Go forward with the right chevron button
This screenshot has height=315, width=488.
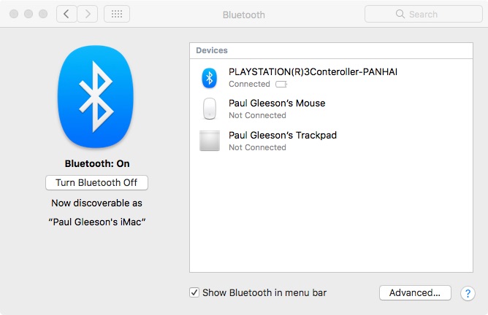[88, 14]
